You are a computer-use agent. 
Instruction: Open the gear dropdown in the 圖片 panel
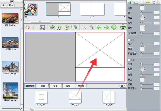[x=11, y=5]
